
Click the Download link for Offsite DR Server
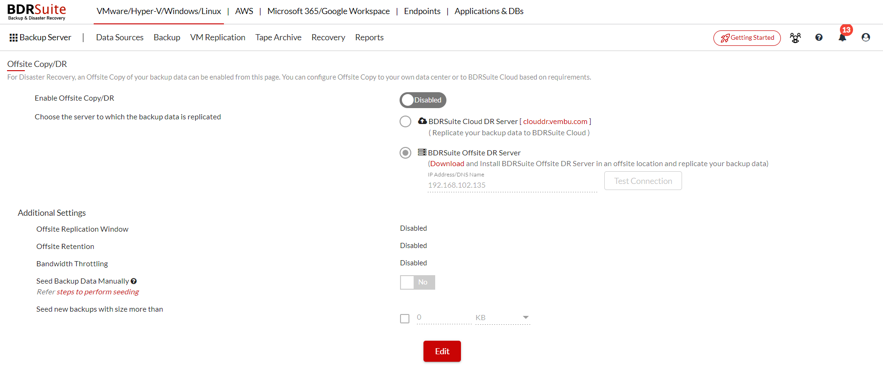(447, 164)
